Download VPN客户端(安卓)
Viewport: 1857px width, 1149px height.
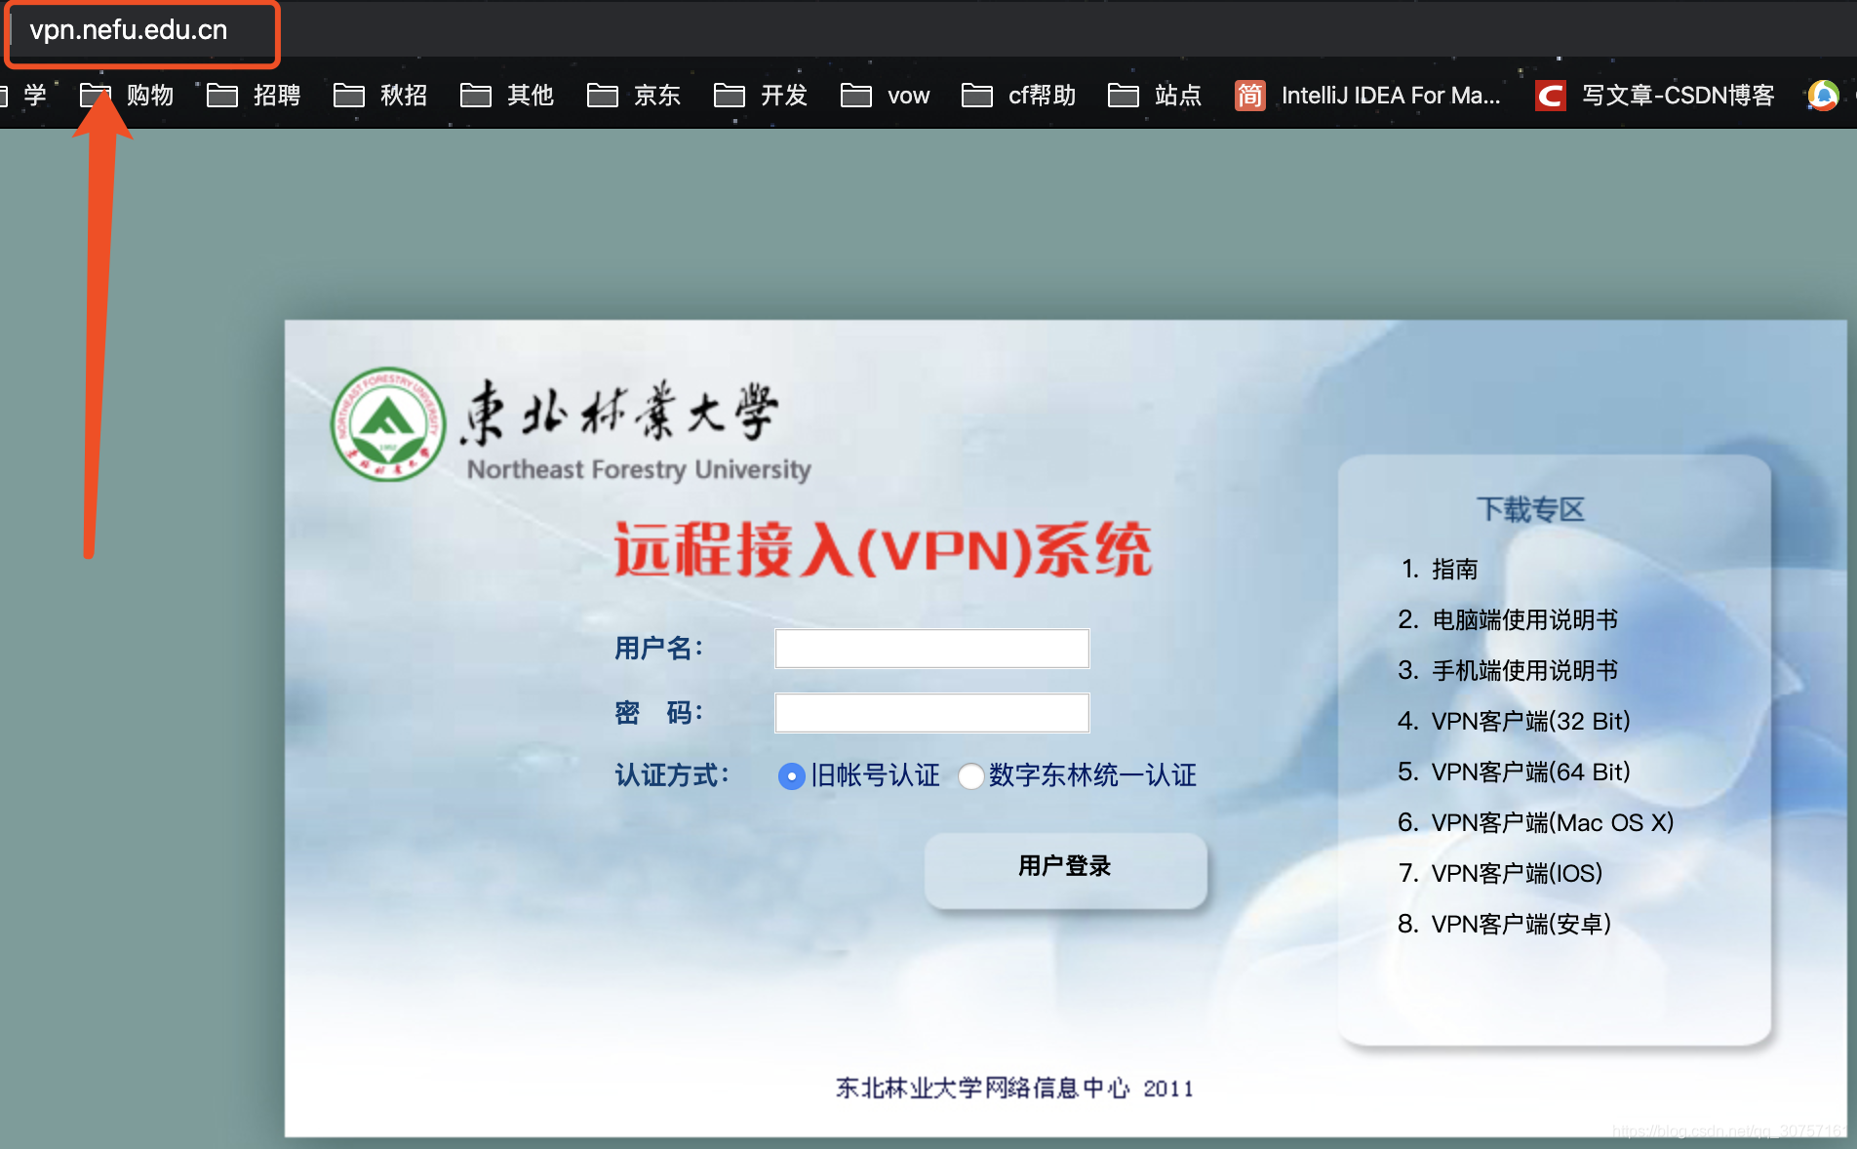point(1521,925)
